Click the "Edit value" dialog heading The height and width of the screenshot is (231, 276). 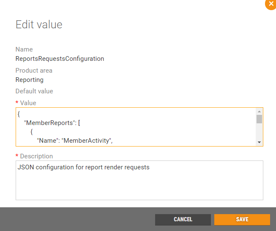(x=39, y=24)
